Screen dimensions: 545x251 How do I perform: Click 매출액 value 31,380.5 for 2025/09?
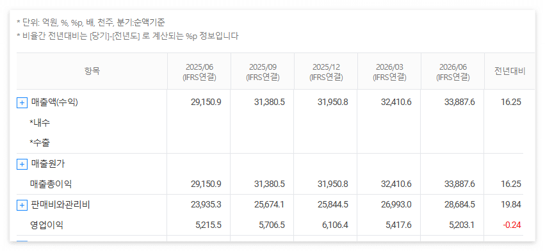pos(270,102)
